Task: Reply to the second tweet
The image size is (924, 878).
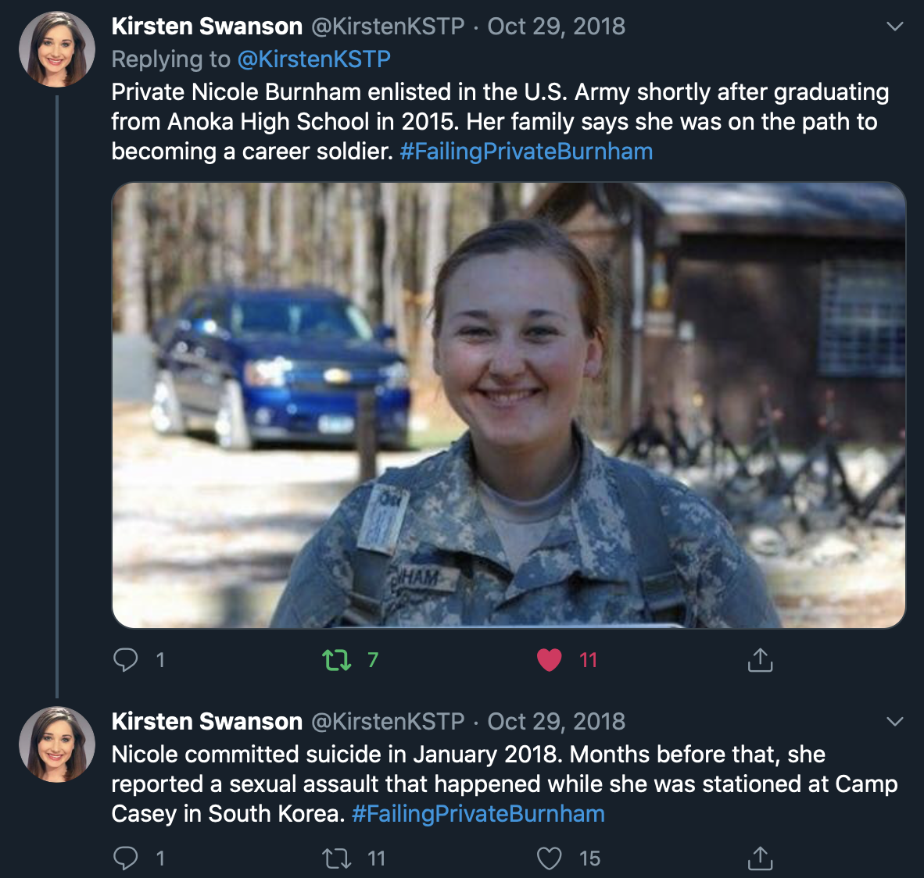Action: (127, 858)
